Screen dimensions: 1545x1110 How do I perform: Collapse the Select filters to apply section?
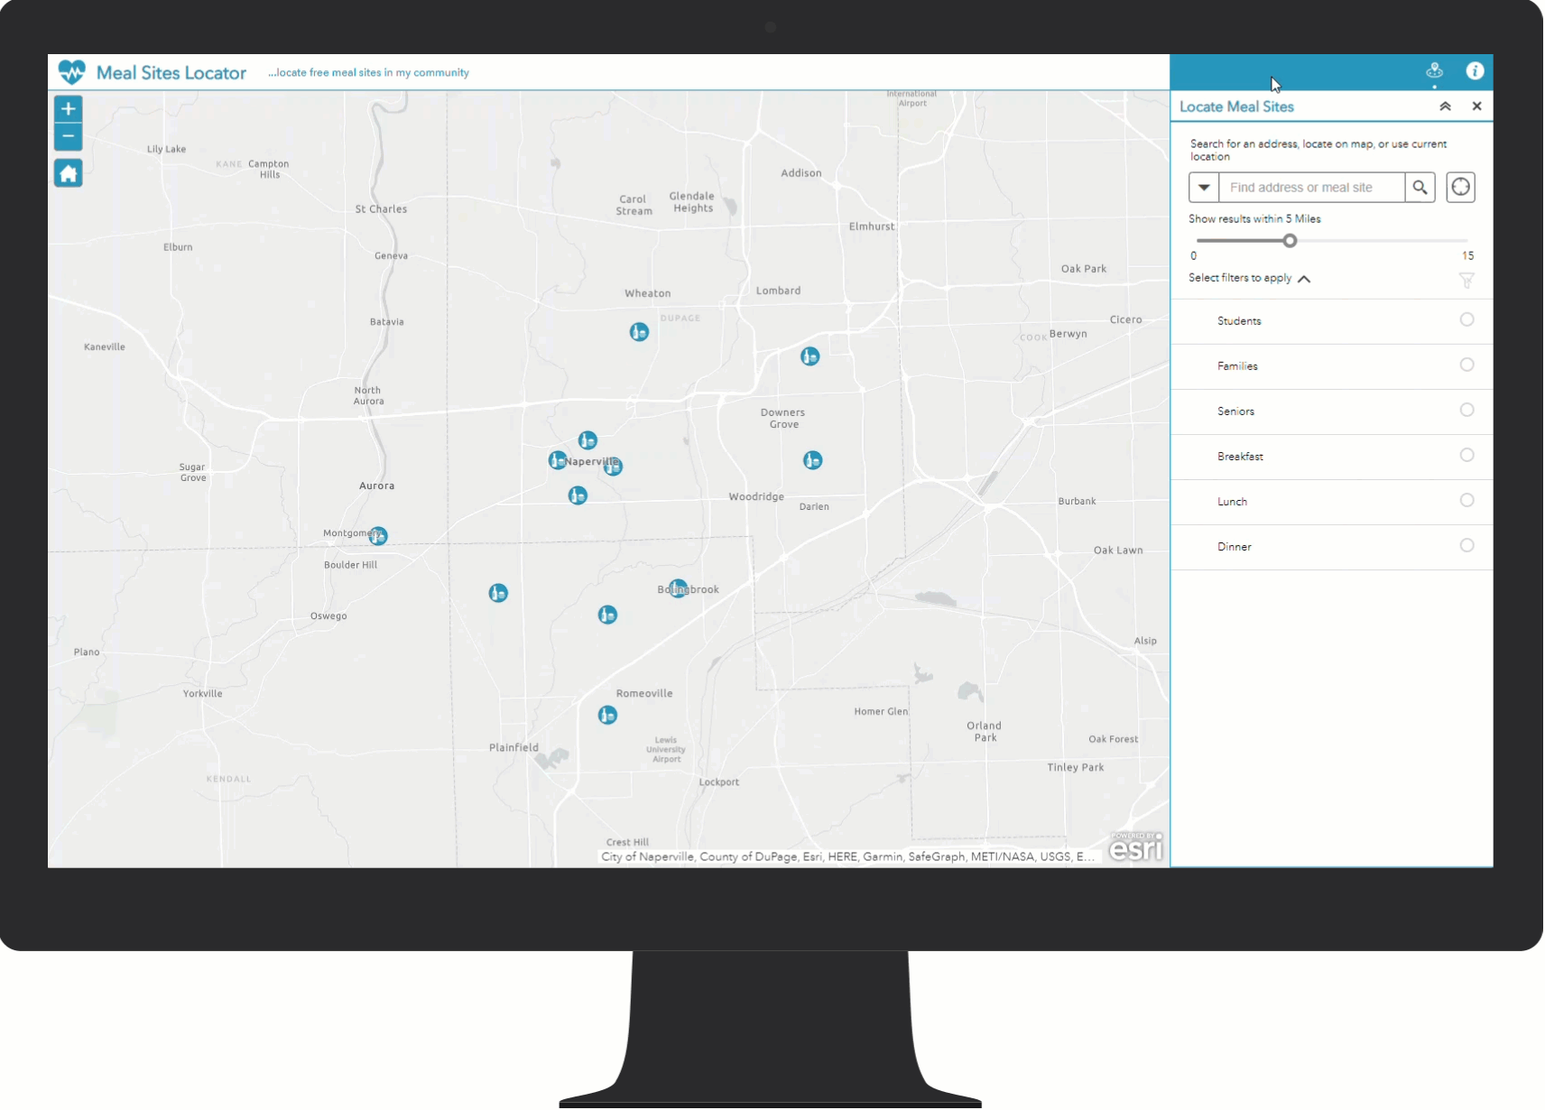tap(1305, 279)
